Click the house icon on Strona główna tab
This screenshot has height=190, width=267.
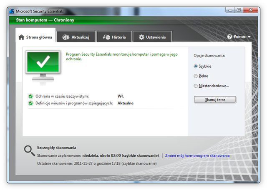(21, 37)
